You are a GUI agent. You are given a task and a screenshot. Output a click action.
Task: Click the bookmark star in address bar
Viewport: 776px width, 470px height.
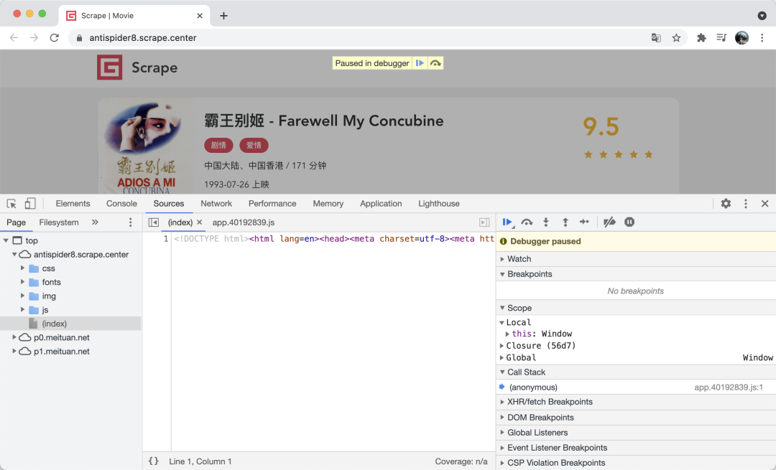pyautogui.click(x=676, y=38)
